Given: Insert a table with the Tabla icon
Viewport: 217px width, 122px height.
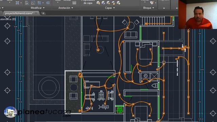Looking at the screenshot, I should (x=74, y=3).
